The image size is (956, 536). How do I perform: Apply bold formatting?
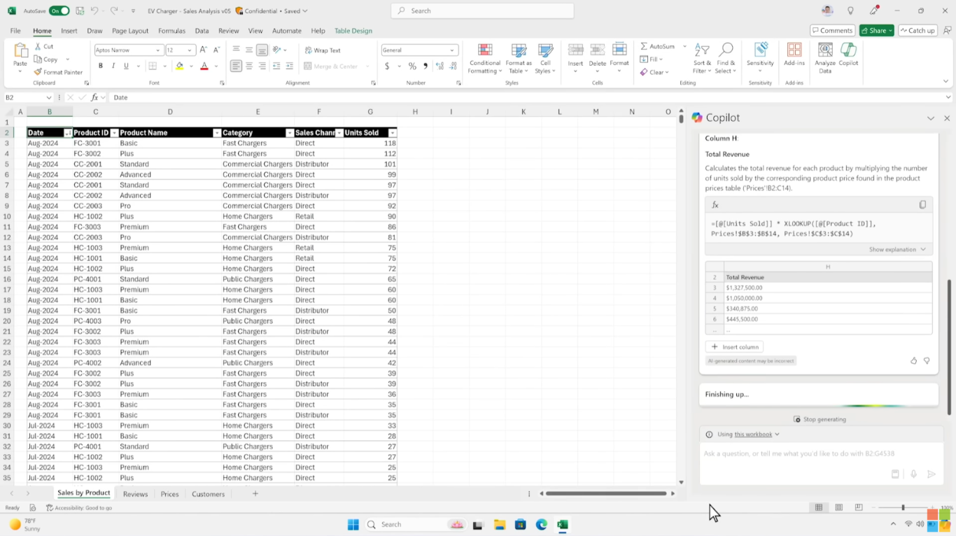100,65
